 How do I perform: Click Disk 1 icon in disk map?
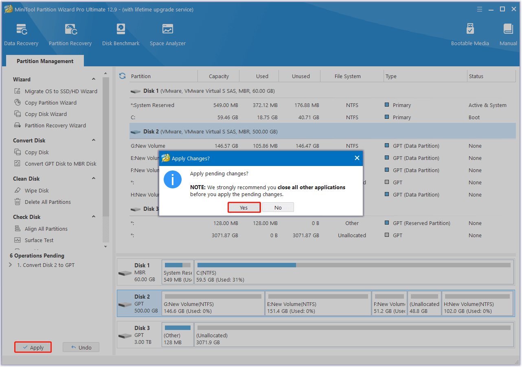click(x=125, y=273)
